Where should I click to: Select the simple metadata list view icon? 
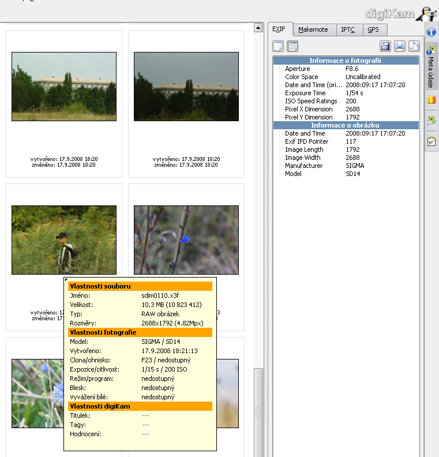pos(278,46)
